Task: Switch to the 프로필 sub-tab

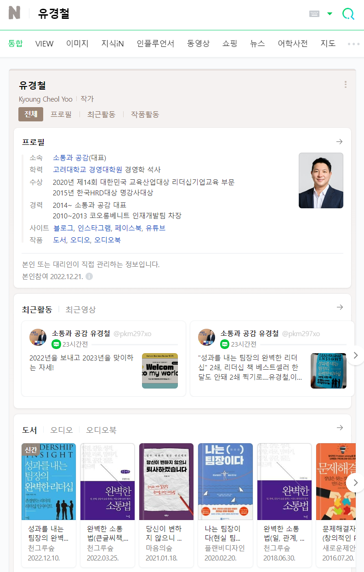Action: point(61,114)
